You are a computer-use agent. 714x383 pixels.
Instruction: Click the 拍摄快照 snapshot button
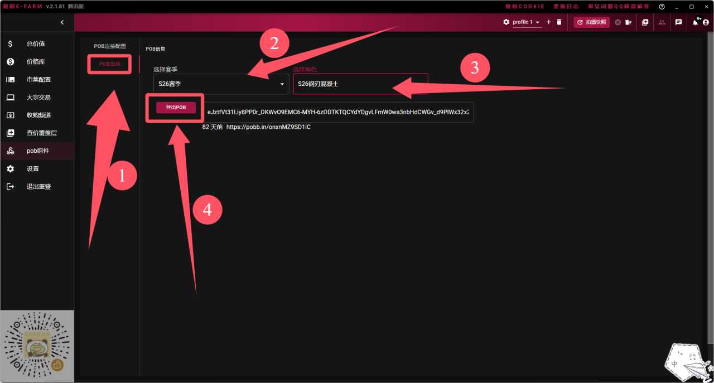click(591, 22)
